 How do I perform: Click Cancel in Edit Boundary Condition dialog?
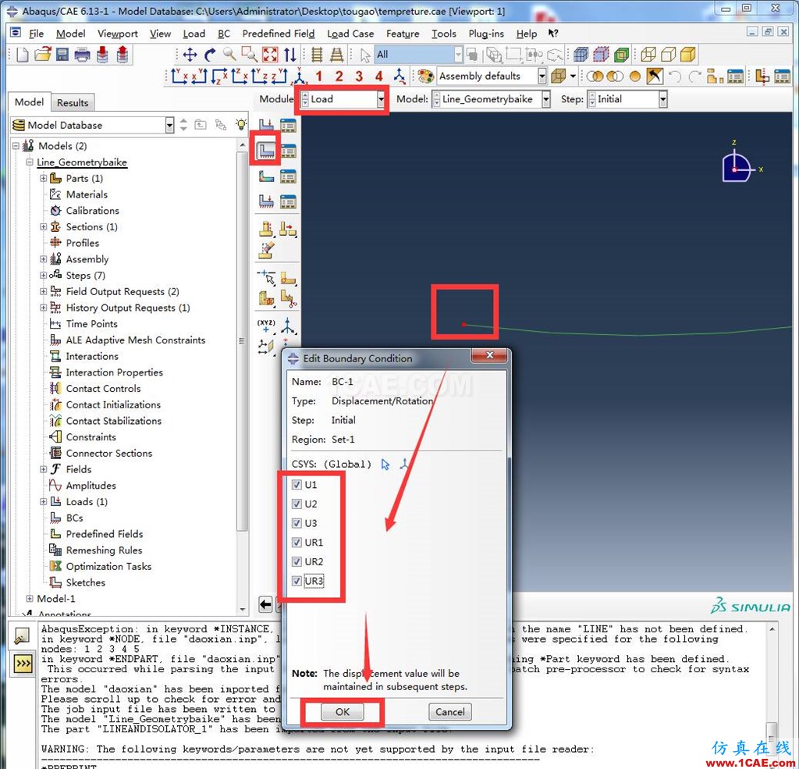pos(450,712)
